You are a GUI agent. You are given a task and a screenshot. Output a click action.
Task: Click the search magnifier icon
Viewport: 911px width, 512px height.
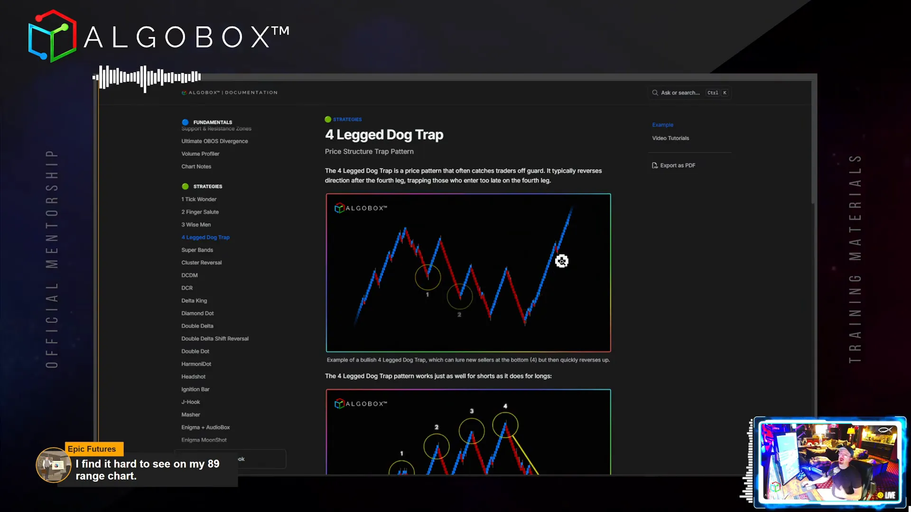tap(655, 93)
